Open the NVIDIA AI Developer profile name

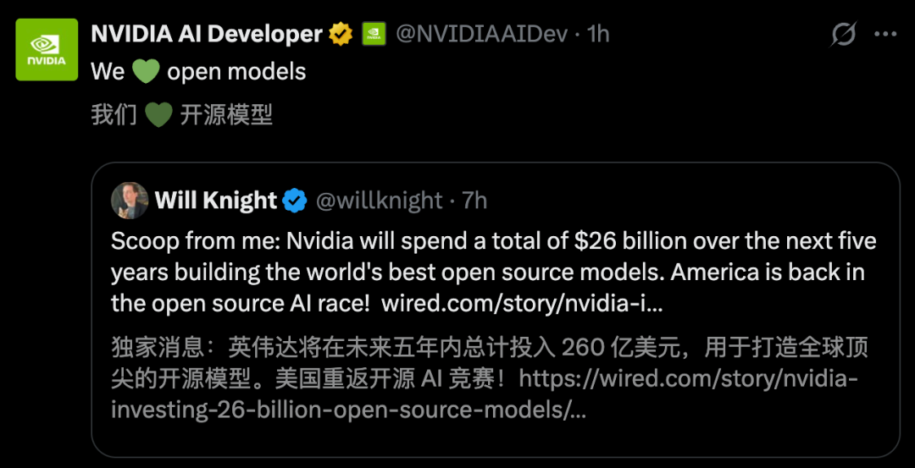point(207,34)
